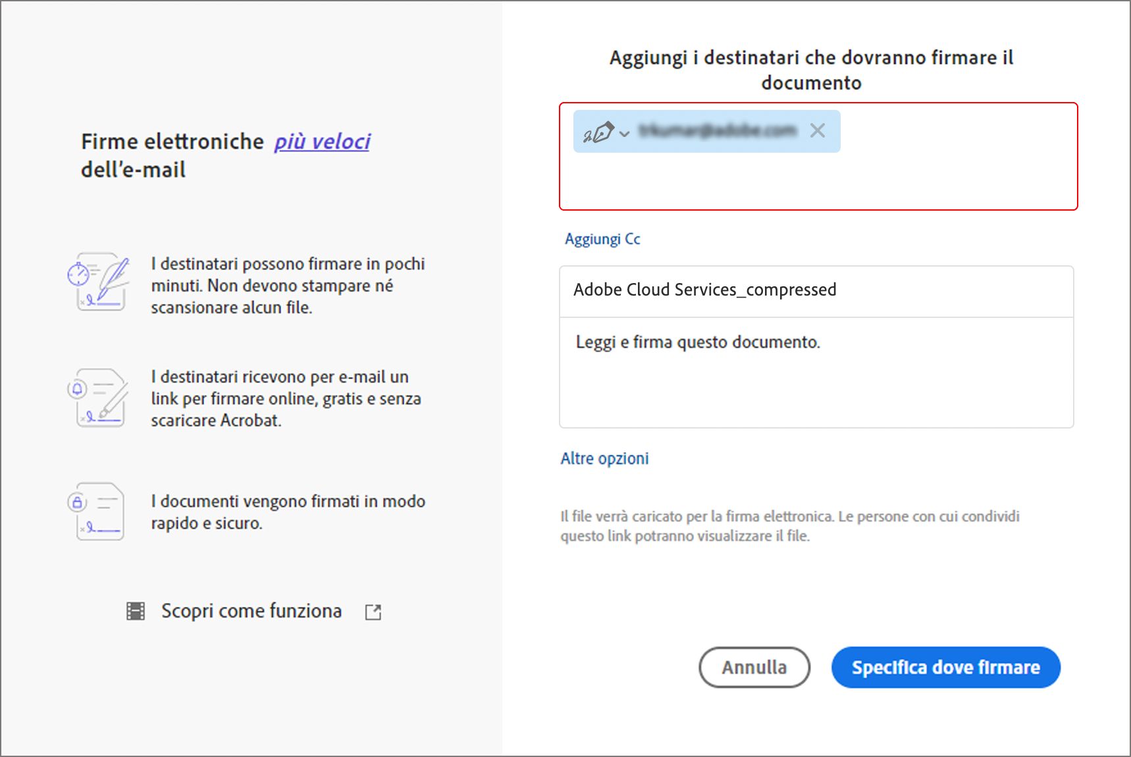Click the stopwatch signing document icon
The image size is (1131, 757).
pos(99,282)
